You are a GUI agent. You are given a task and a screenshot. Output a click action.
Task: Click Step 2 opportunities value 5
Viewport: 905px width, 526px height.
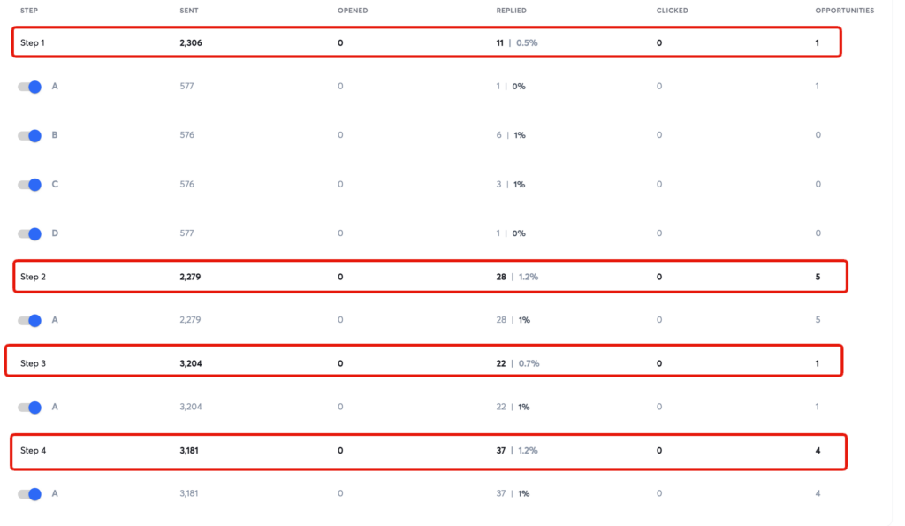818,278
